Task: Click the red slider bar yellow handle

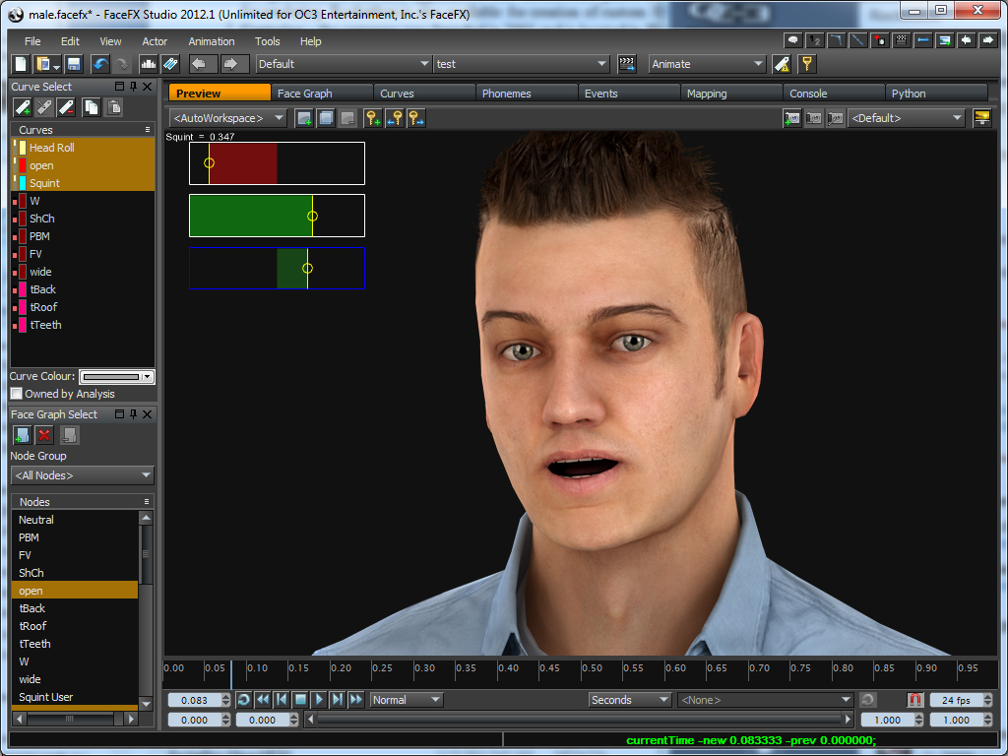Action: coord(209,162)
